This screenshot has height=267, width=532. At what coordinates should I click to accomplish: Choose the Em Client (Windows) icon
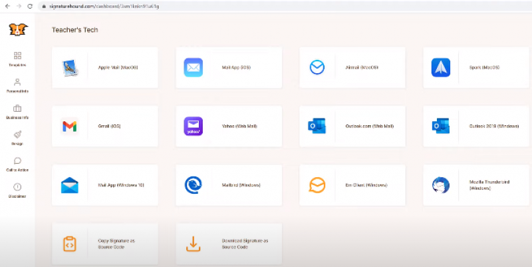coord(317,184)
